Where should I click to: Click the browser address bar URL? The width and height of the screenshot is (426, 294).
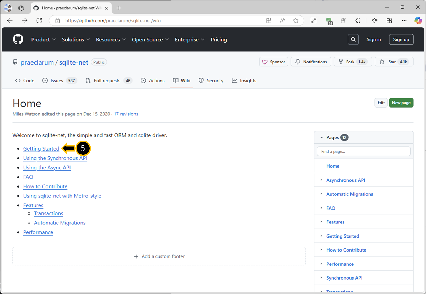click(x=113, y=20)
